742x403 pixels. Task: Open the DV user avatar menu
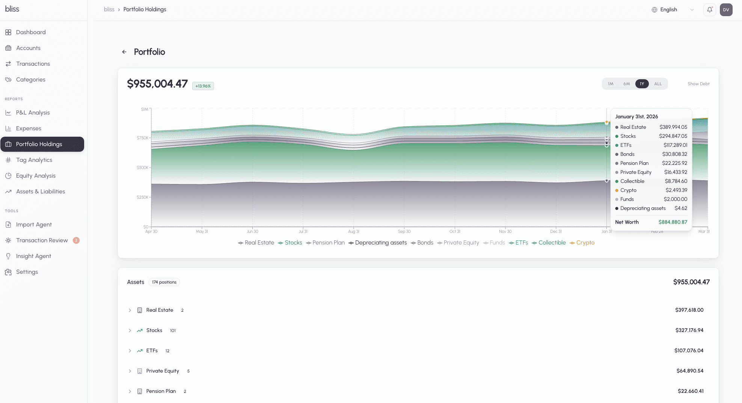726,9
